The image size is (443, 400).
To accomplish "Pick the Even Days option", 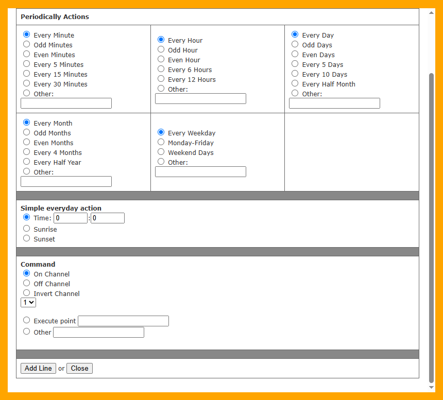I will [x=295, y=55].
